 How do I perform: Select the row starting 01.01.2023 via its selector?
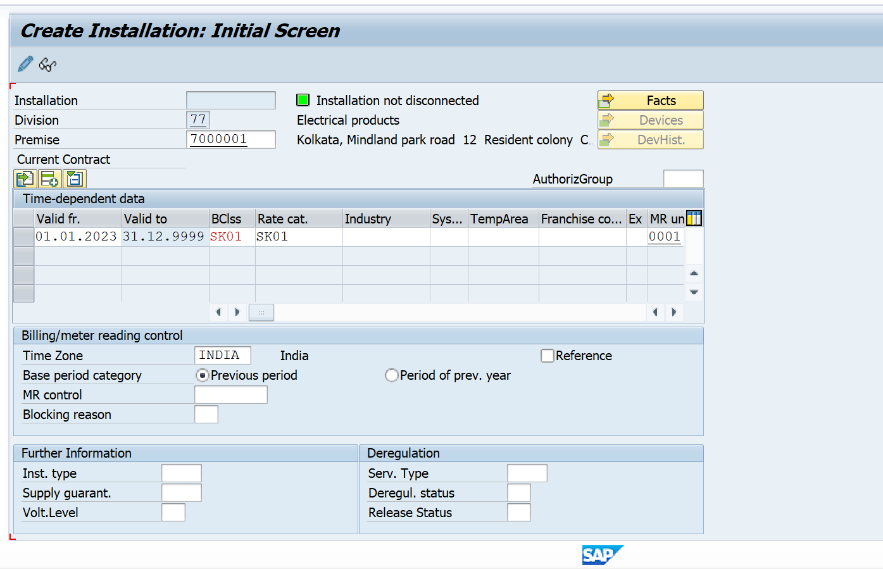click(x=24, y=237)
